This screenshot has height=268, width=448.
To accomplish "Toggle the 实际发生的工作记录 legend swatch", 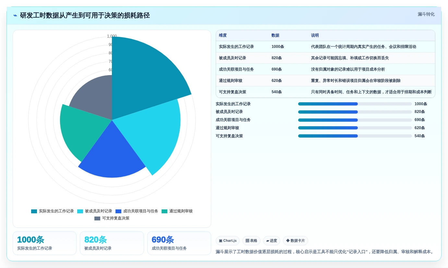I will pos(34,211).
